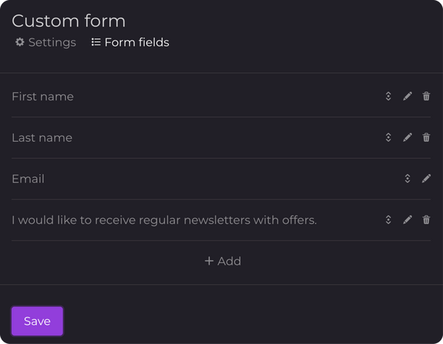Add a new form field

tap(222, 261)
